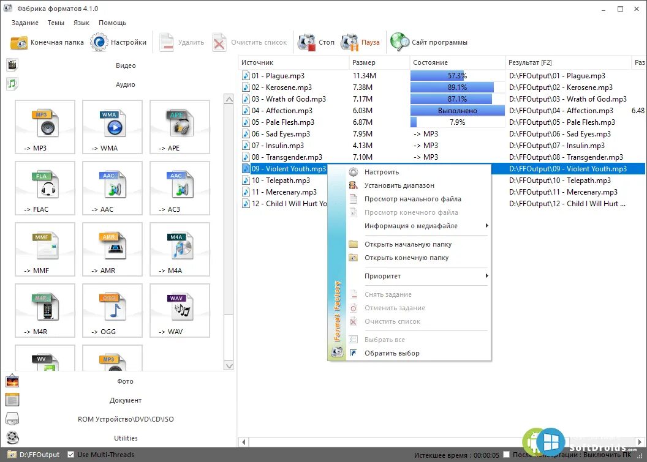Open Сайт программы from the toolbar
This screenshot has height=462, width=647.
[429, 42]
